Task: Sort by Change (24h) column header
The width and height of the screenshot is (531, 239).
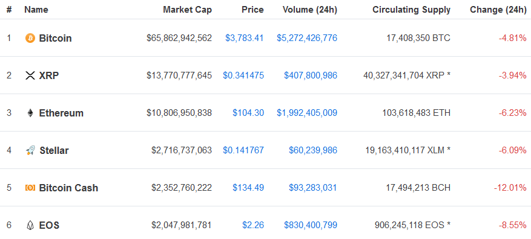Action: 498,10
